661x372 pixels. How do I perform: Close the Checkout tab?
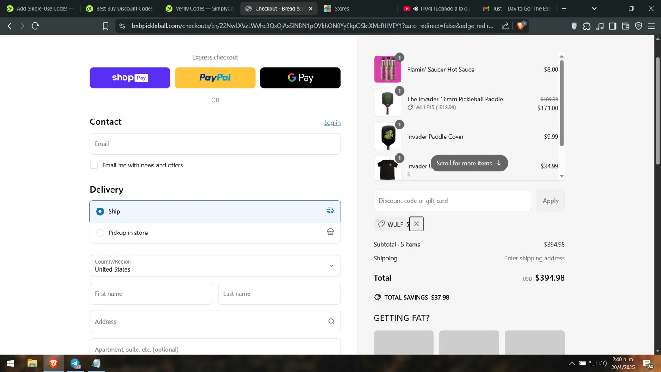pyautogui.click(x=311, y=8)
